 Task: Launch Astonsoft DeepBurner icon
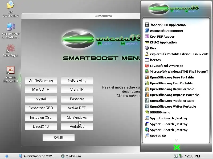147,30
